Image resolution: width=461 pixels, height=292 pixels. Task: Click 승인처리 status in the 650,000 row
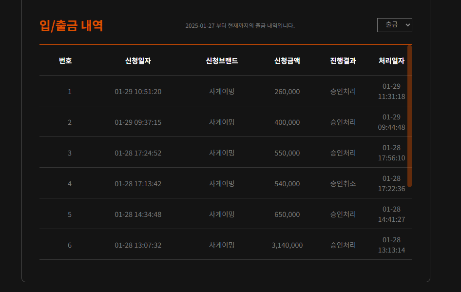pyautogui.click(x=343, y=214)
